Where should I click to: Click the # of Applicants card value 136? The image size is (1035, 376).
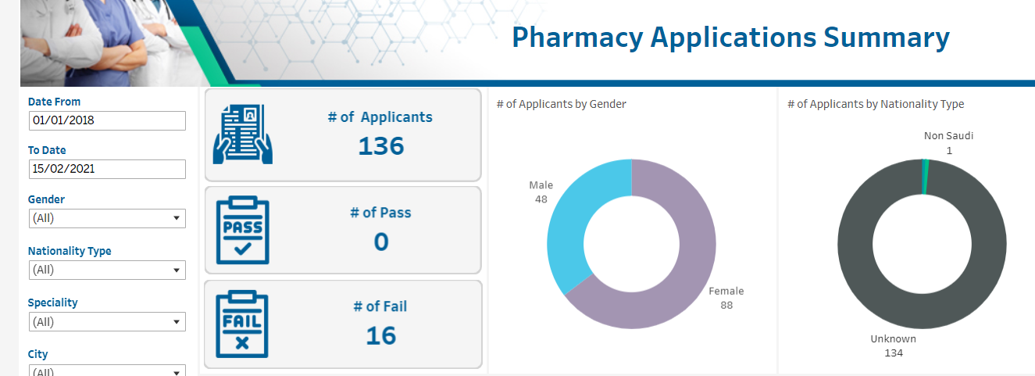380,146
